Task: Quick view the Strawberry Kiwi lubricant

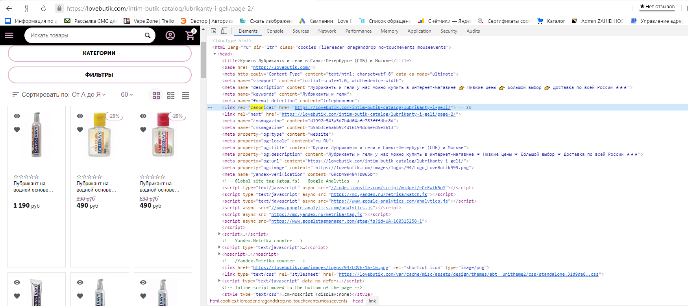Action: tap(143, 116)
